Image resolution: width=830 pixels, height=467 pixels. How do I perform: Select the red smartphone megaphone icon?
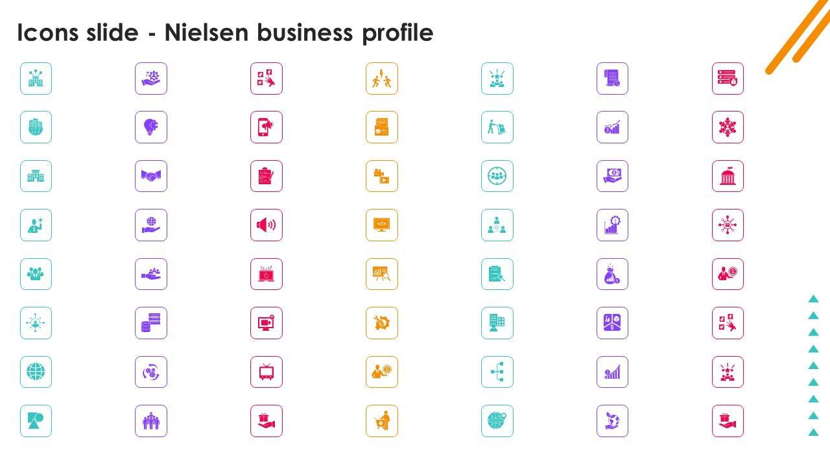pyautogui.click(x=267, y=127)
